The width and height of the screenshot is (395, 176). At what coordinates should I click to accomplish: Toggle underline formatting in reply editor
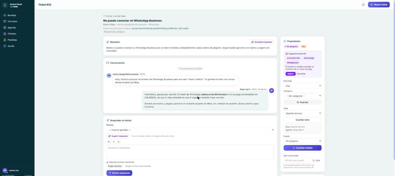pyautogui.click(x=118, y=142)
